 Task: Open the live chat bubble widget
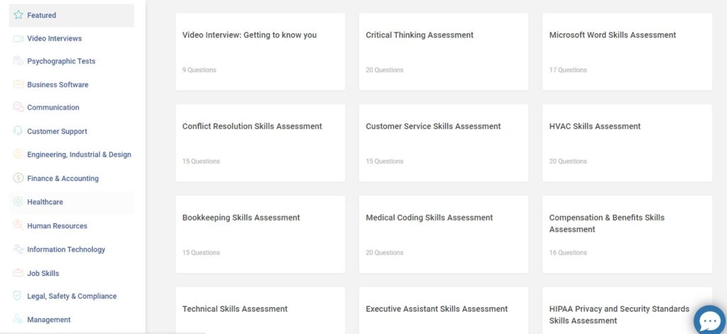[710, 320]
